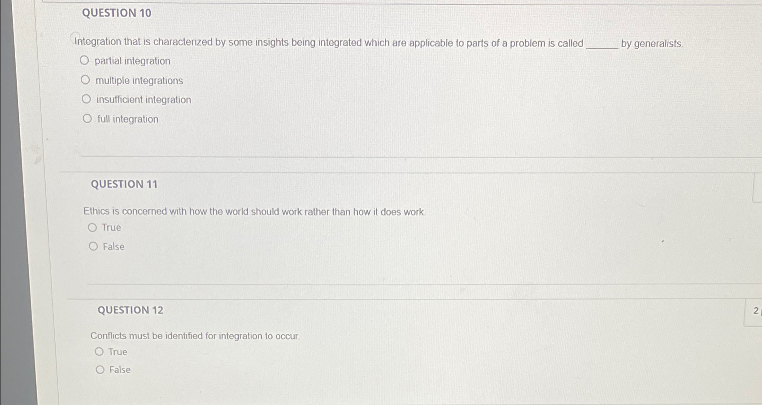
Task: Click the QUESTION 10 heading
Action: click(117, 13)
